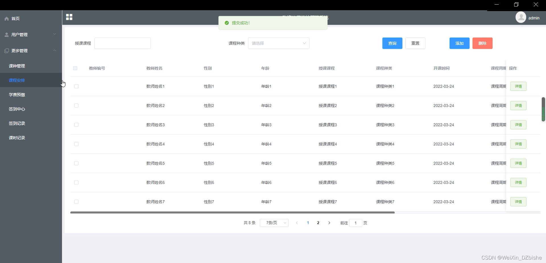Image resolution: width=546 pixels, height=263 pixels.
Task: Open 学费预缴 in the sidebar
Action: pyautogui.click(x=31, y=95)
